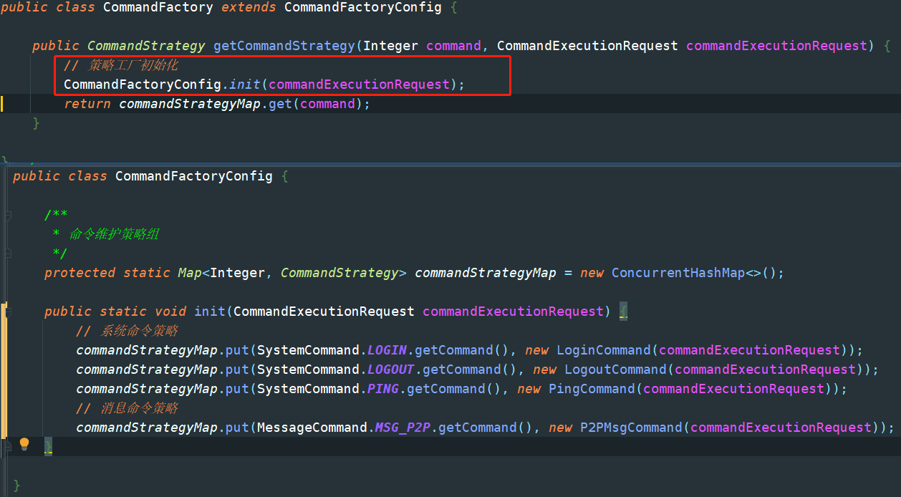Click the P2PMsgCommand constructor name
This screenshot has height=497, width=901.
click(x=631, y=428)
